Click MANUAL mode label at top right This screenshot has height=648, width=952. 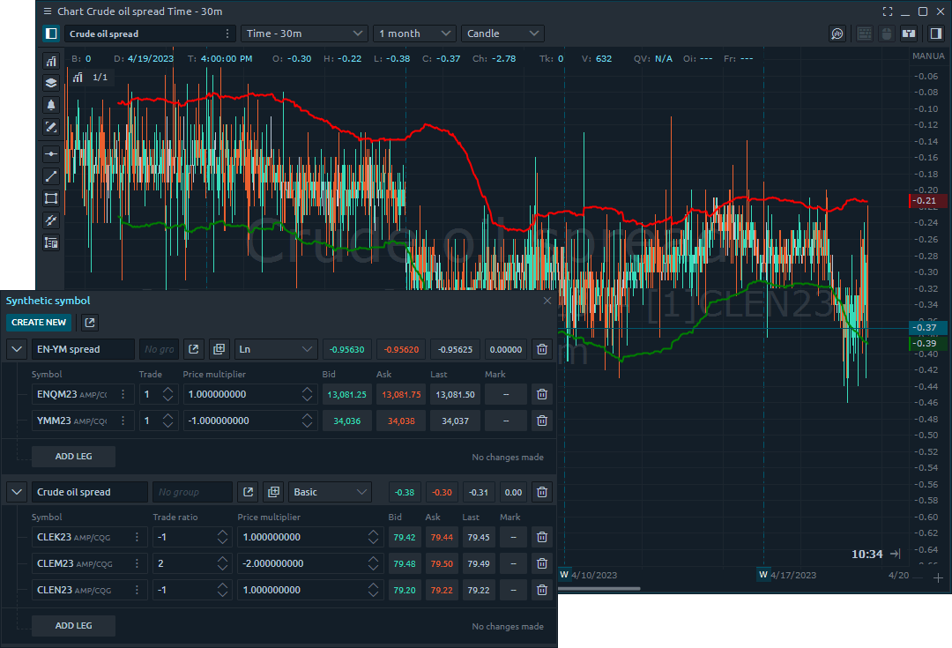(928, 55)
